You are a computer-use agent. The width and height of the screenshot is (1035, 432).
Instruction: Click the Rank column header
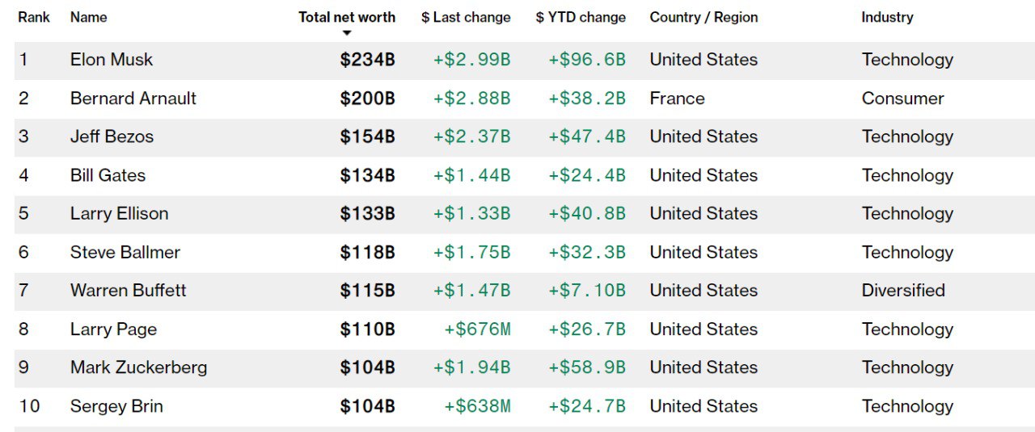coord(34,17)
